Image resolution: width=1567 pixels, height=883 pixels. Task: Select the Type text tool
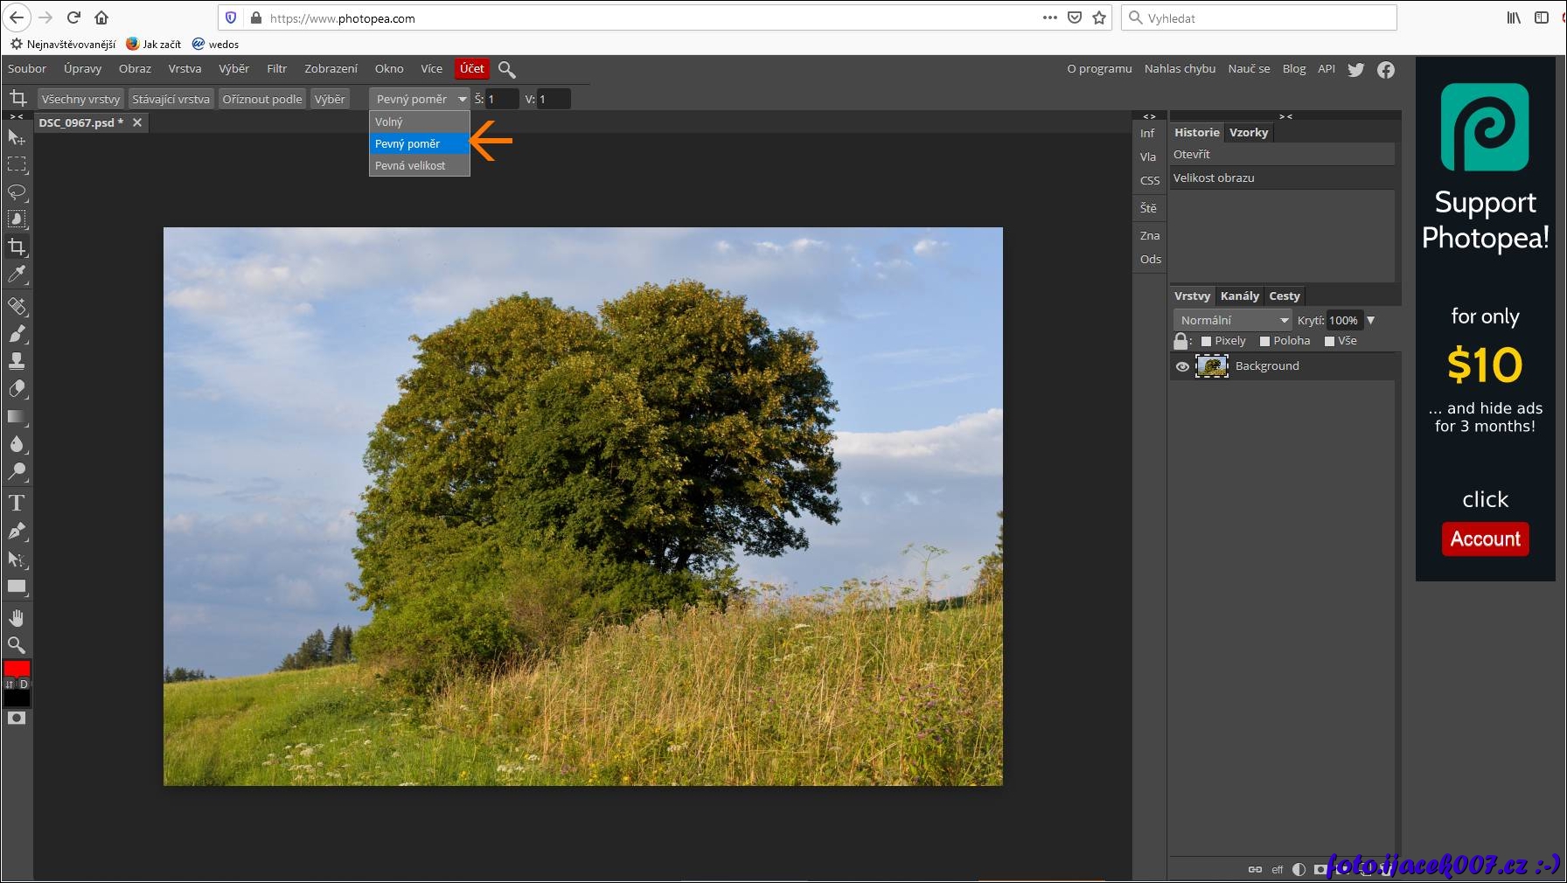click(x=17, y=503)
